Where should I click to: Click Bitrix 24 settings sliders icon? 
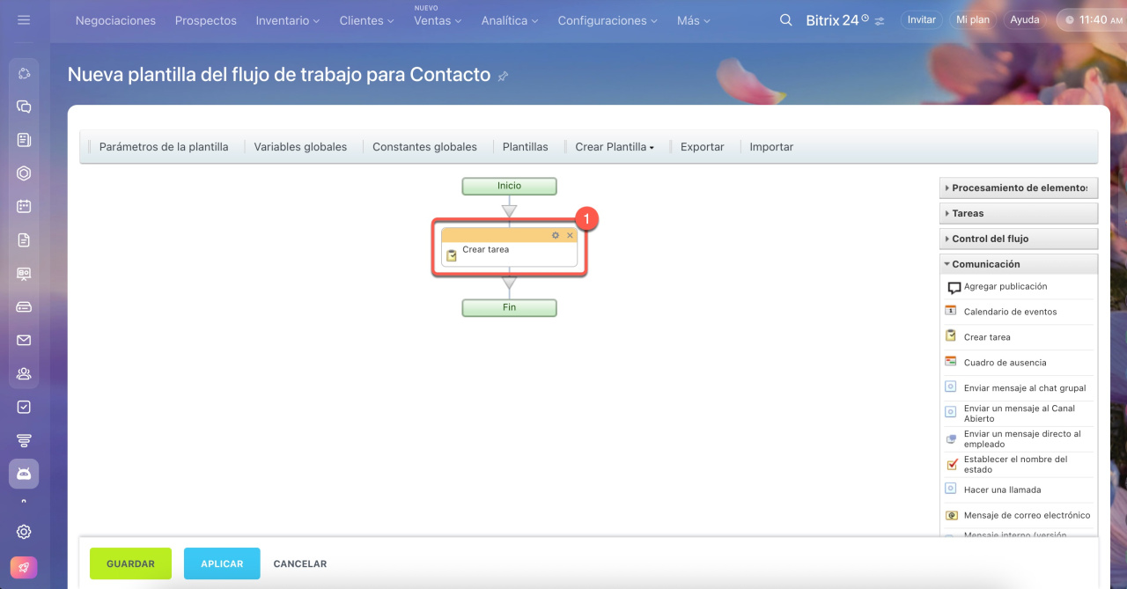[x=880, y=20]
